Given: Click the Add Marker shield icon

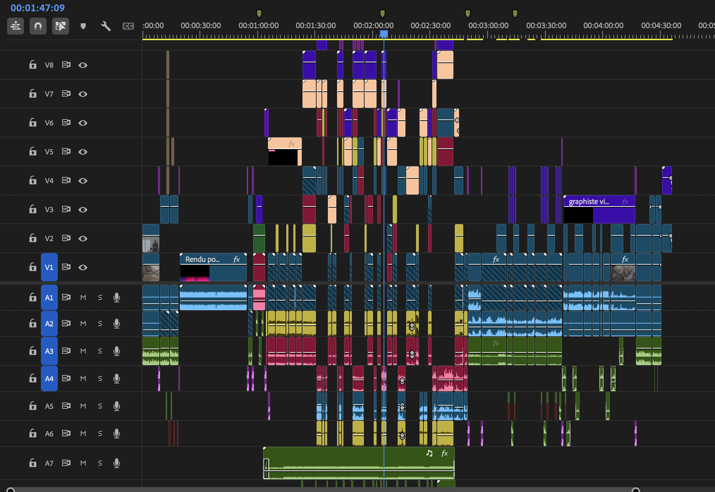Looking at the screenshot, I should pyautogui.click(x=83, y=26).
